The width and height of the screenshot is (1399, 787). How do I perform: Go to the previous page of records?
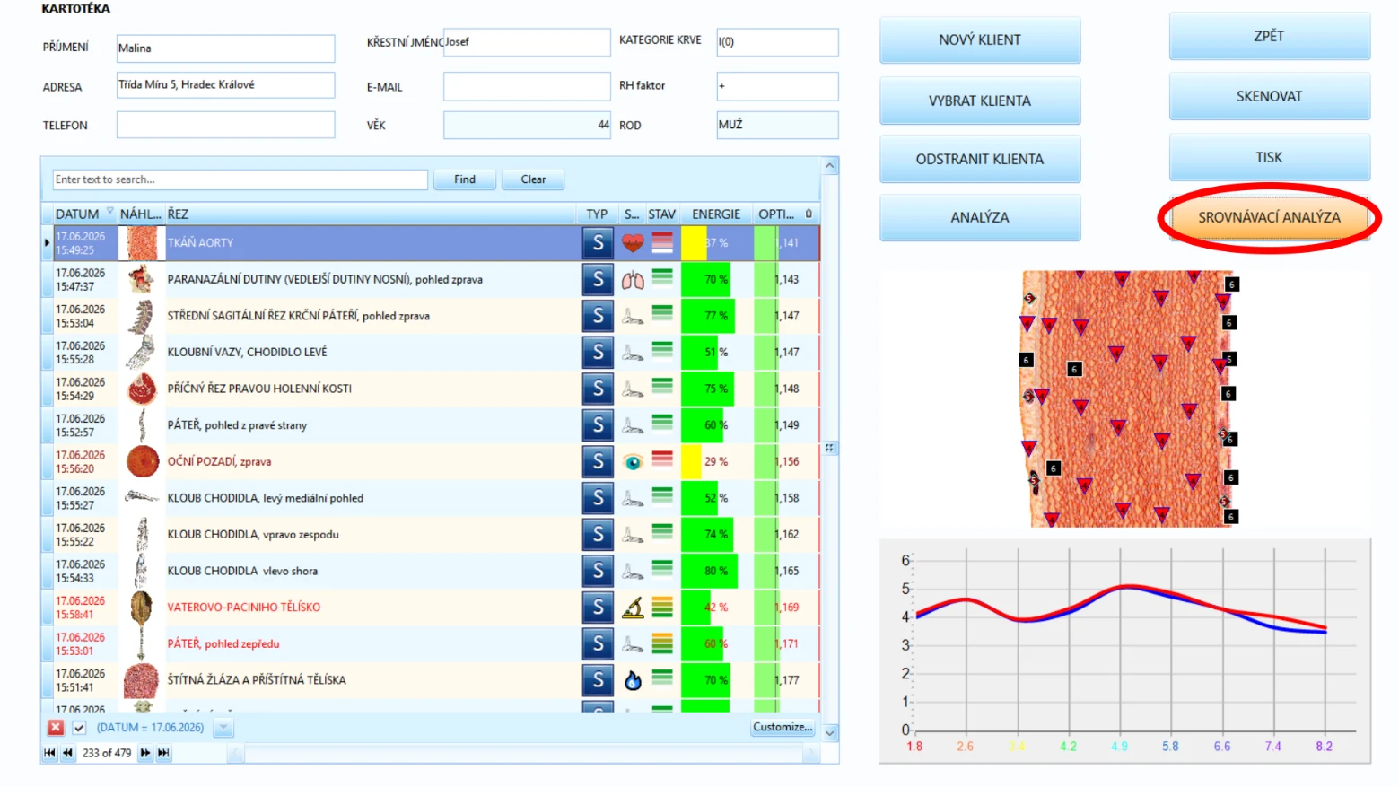(67, 753)
